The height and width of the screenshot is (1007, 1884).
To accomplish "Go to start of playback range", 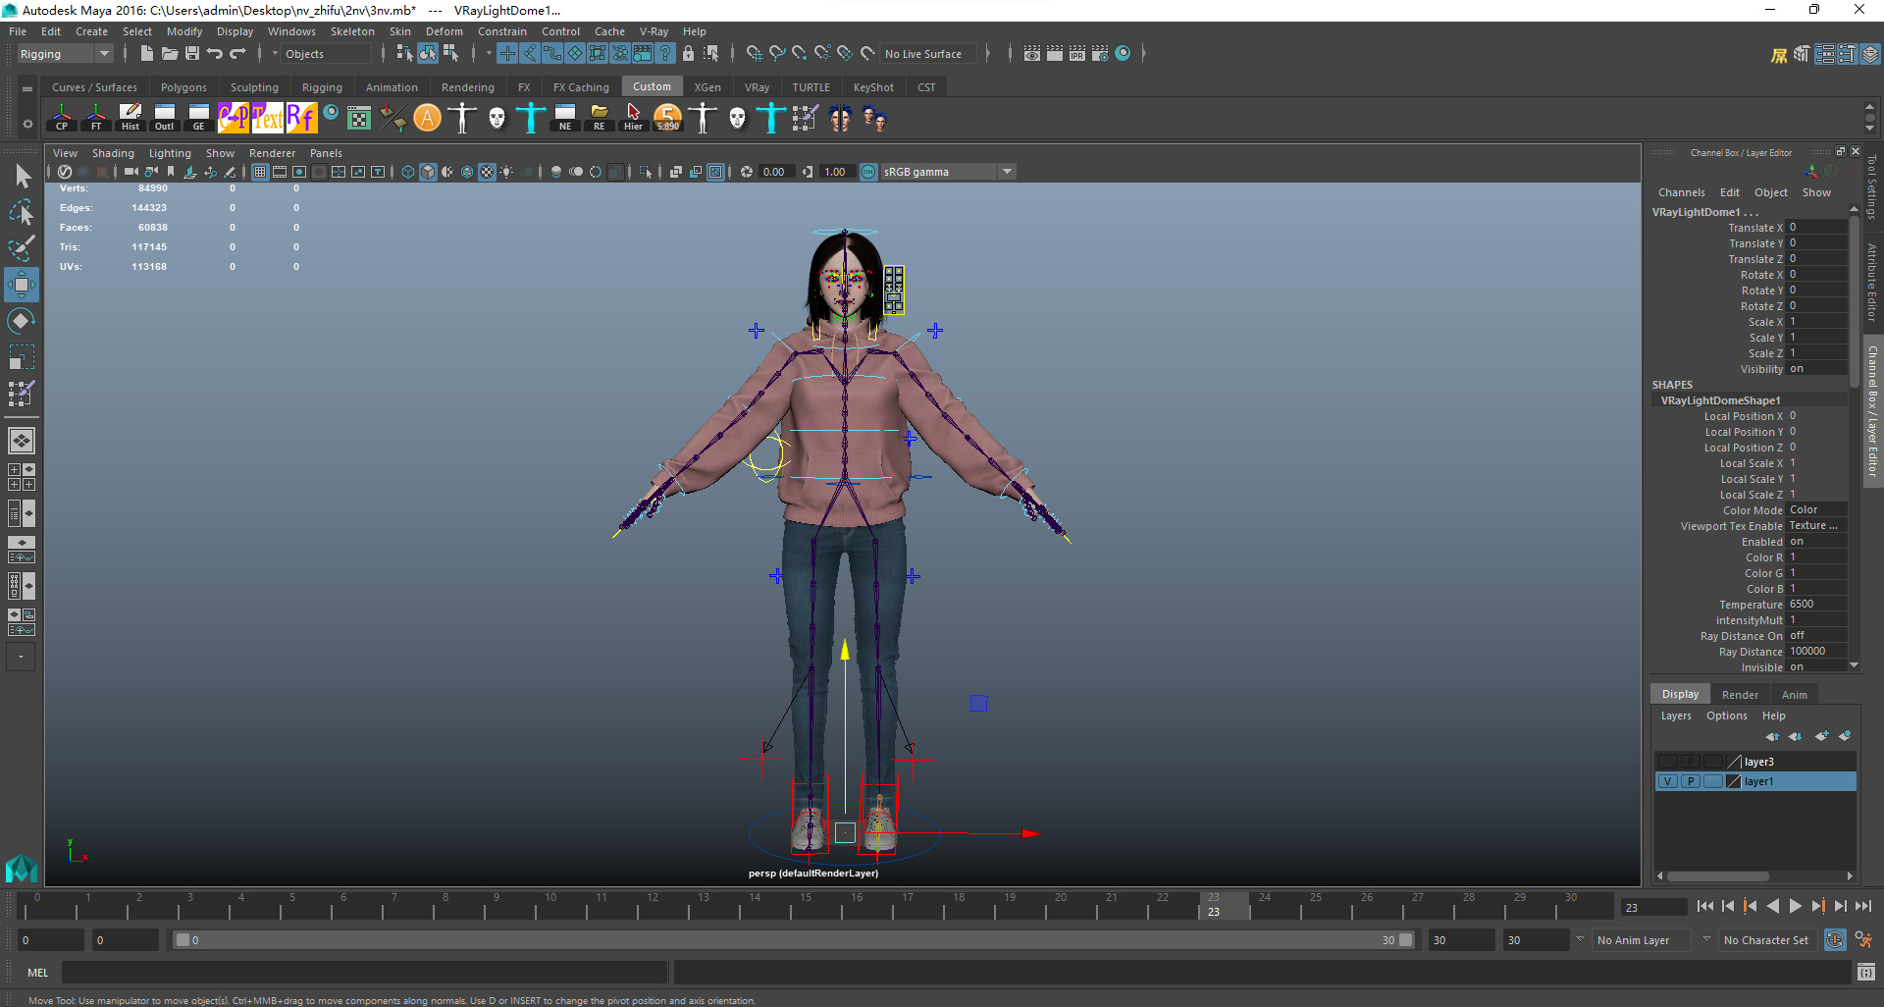I will click(1704, 907).
